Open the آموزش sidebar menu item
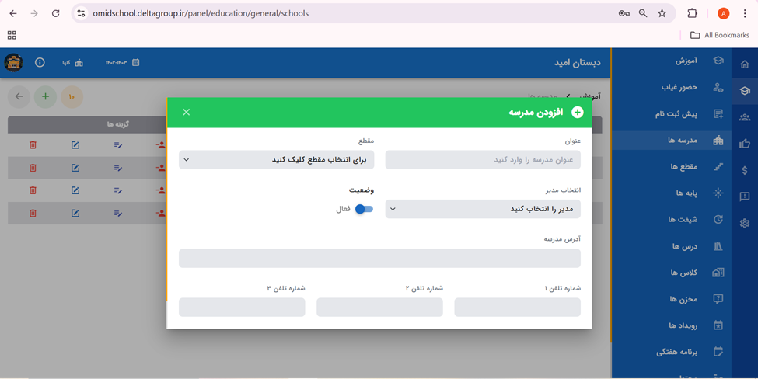Screen dimensions: 758x379 click(672, 61)
